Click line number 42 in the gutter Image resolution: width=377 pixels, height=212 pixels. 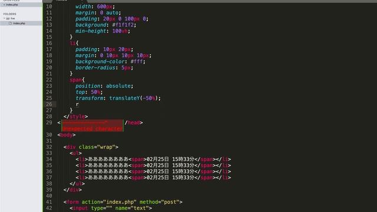click(49, 208)
